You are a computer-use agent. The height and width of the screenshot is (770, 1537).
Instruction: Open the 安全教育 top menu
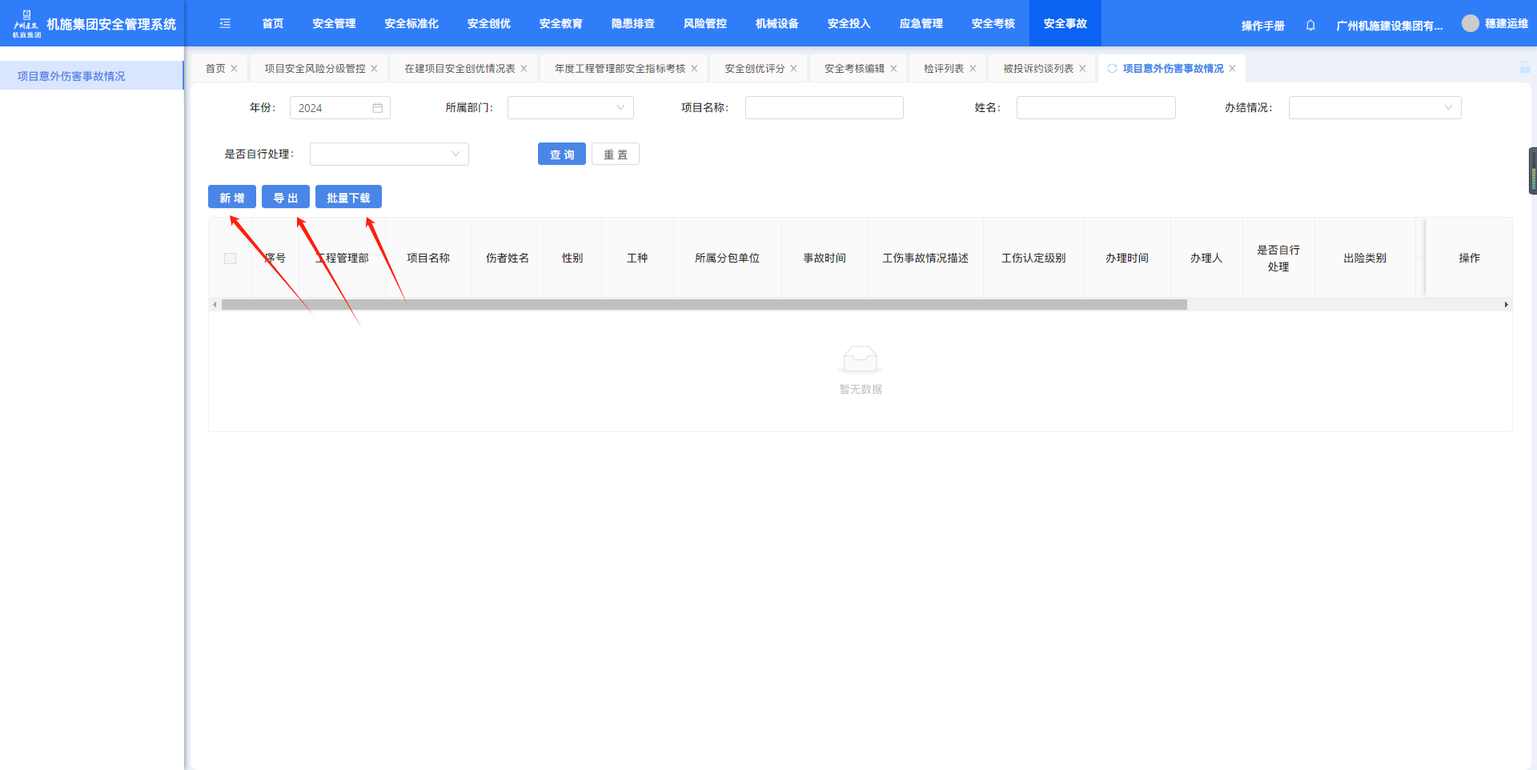point(560,24)
